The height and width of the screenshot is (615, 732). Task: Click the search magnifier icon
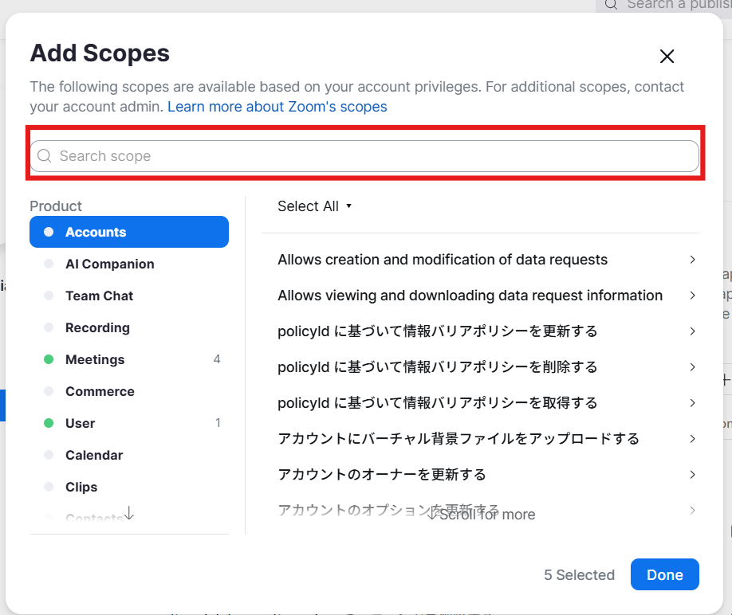[x=45, y=156]
